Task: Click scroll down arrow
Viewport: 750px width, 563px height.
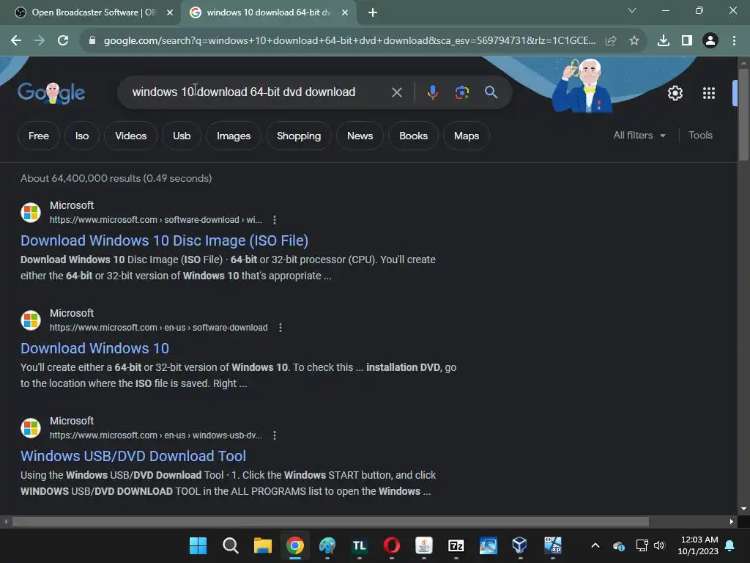Action: [x=743, y=509]
